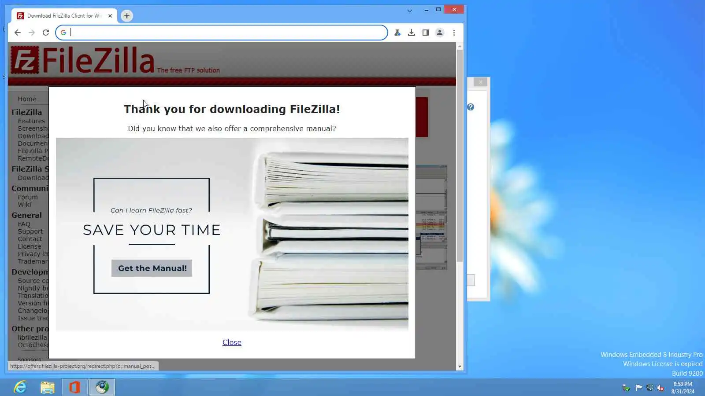
Task: Click the safely remove hardware tray icon
Action: tap(626, 388)
